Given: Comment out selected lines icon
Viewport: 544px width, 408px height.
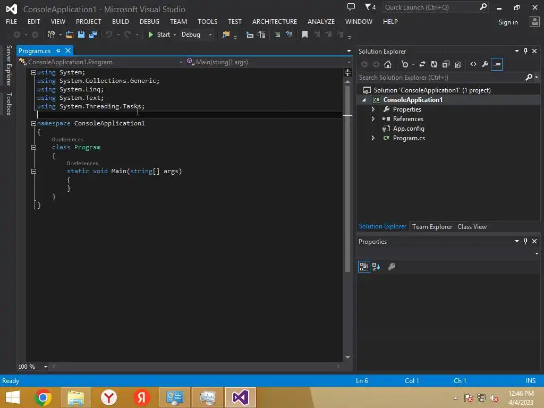Looking at the screenshot, I should point(277,35).
